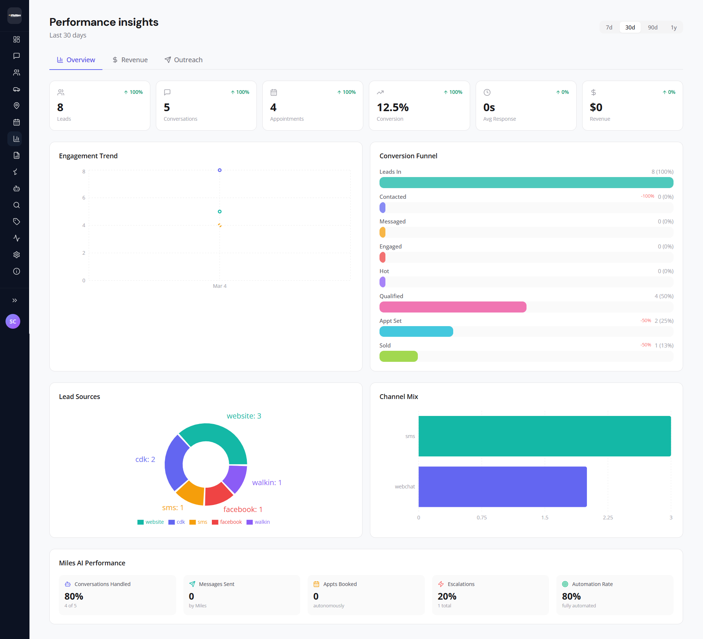Select the map pin sidebar icon

16,106
